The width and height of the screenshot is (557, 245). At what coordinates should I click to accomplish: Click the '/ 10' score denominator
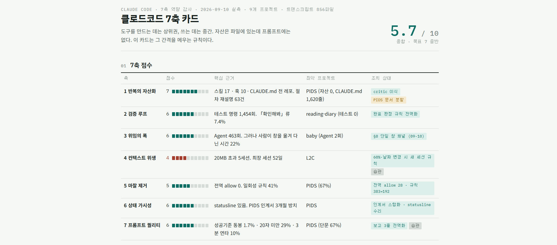tap(430, 33)
